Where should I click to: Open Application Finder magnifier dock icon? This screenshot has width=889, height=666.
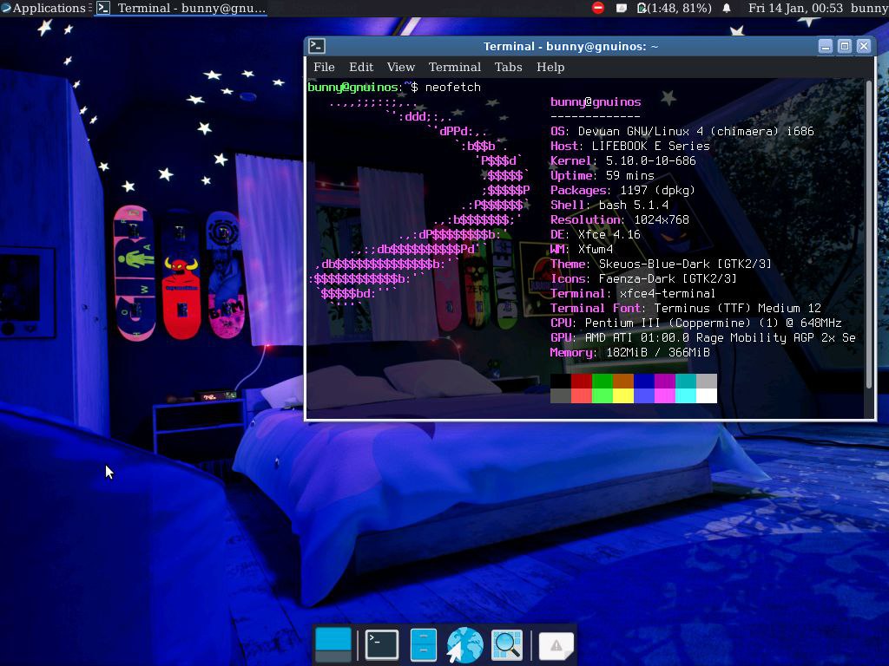point(507,645)
